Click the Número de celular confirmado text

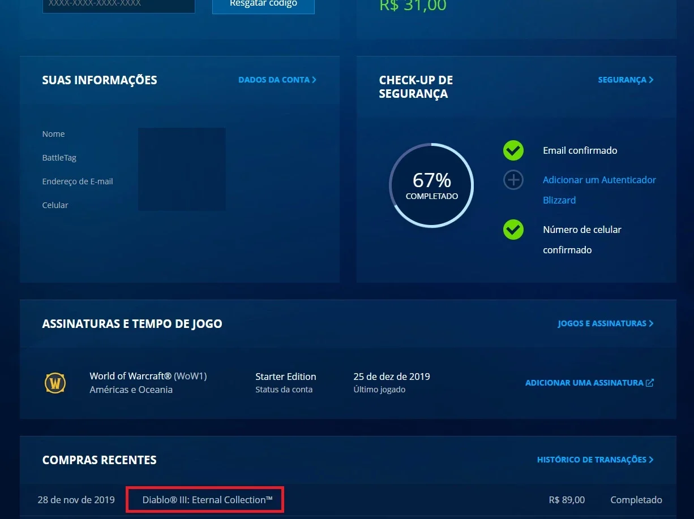pos(582,240)
